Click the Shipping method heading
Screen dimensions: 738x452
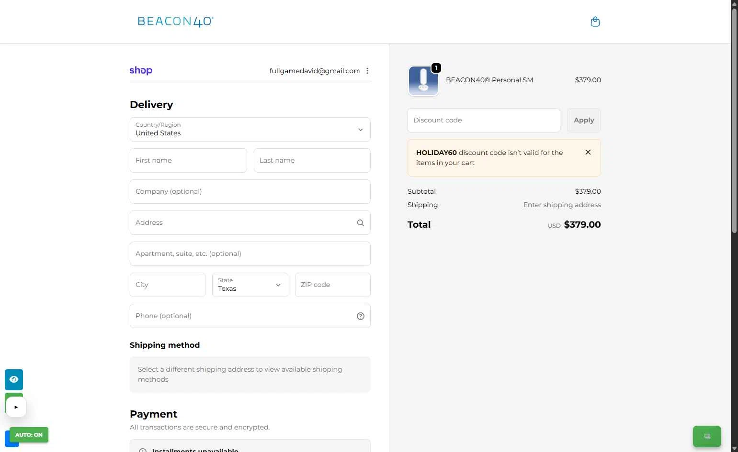coord(165,345)
